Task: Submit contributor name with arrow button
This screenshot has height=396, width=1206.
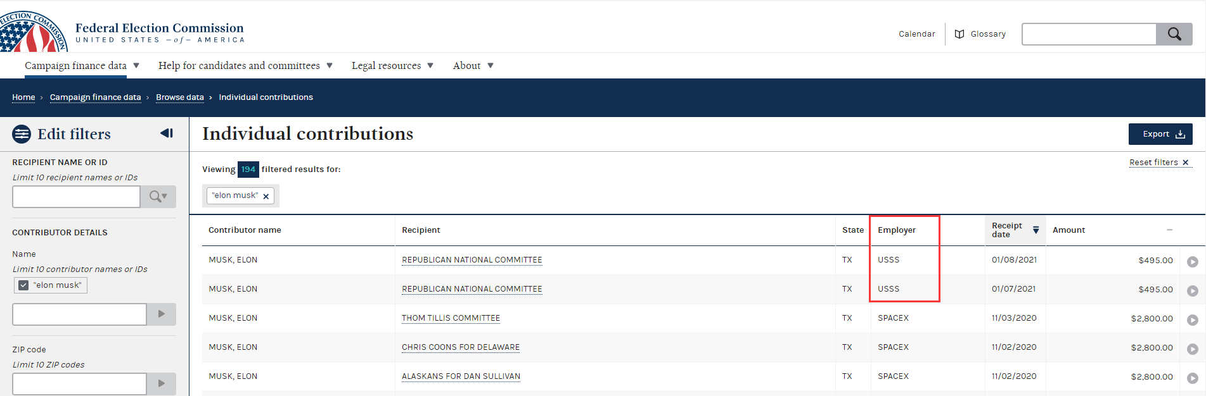Action: [161, 314]
